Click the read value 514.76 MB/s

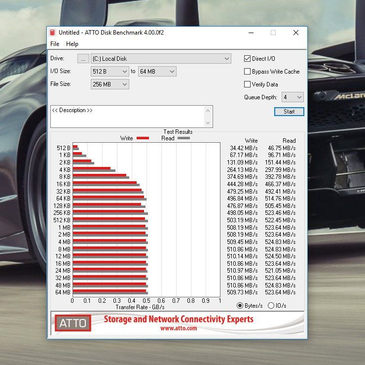pos(280,199)
